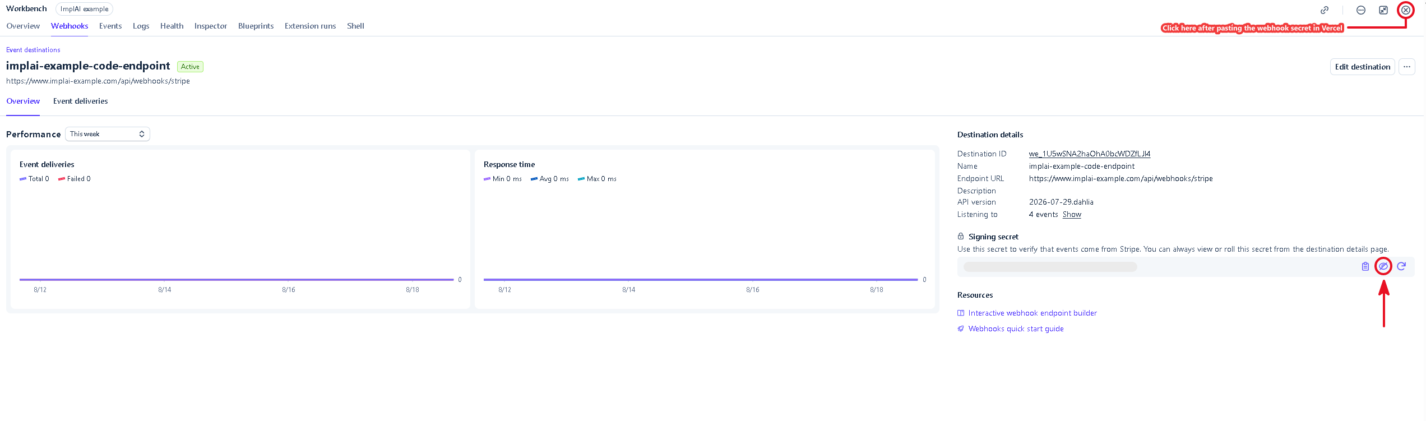Image resolution: width=1426 pixels, height=421 pixels.
Task: Open the Destination ID link
Action: 1090,154
